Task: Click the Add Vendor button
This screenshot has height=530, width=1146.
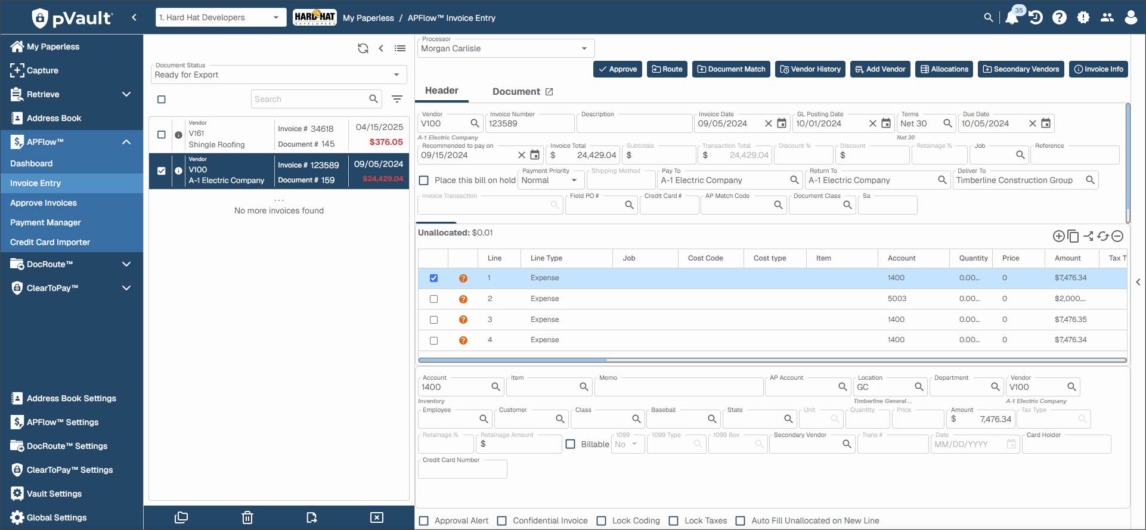Action: tap(880, 69)
